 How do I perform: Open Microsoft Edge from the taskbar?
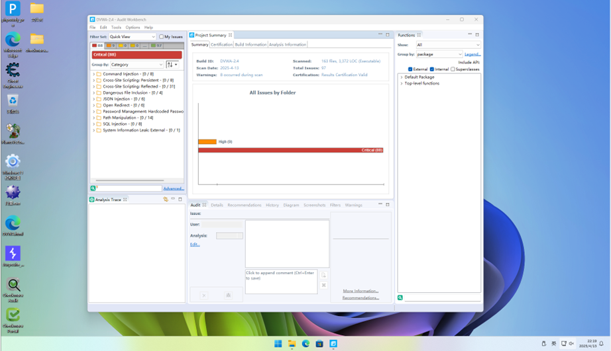point(305,344)
